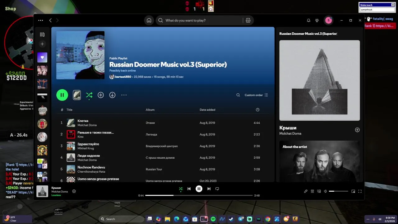Pause the playlist with green button
Image resolution: width=398 pixels, height=224 pixels.
[x=62, y=95]
